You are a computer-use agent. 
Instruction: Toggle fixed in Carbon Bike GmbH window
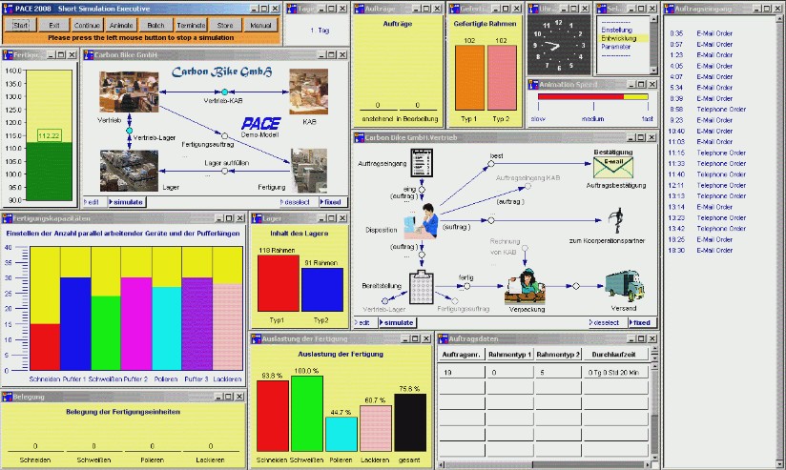(331, 202)
